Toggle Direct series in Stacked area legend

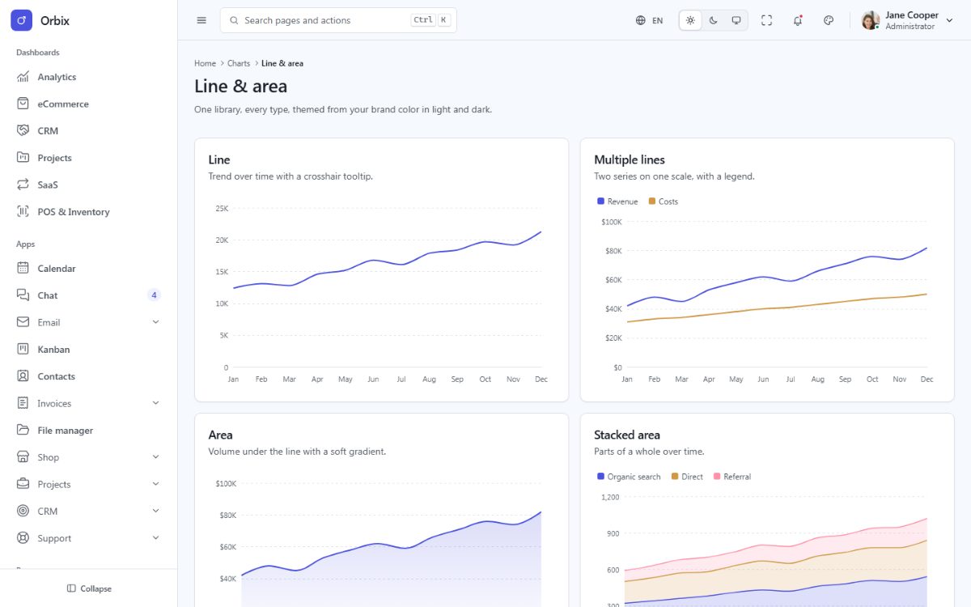click(x=687, y=477)
